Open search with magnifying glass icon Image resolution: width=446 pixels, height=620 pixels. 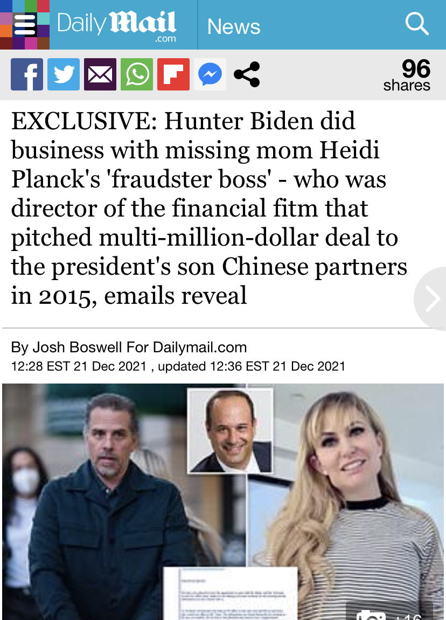[417, 24]
